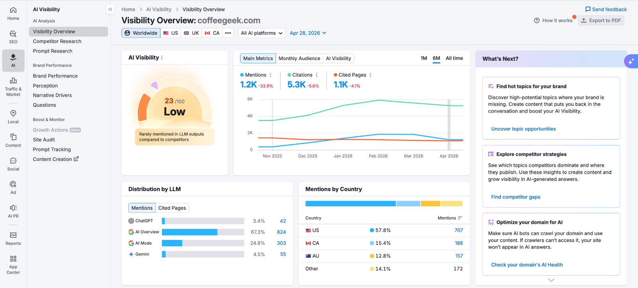Click the 824 AI Overview mentions value
Screen dimensions: 638x288
[281, 232]
